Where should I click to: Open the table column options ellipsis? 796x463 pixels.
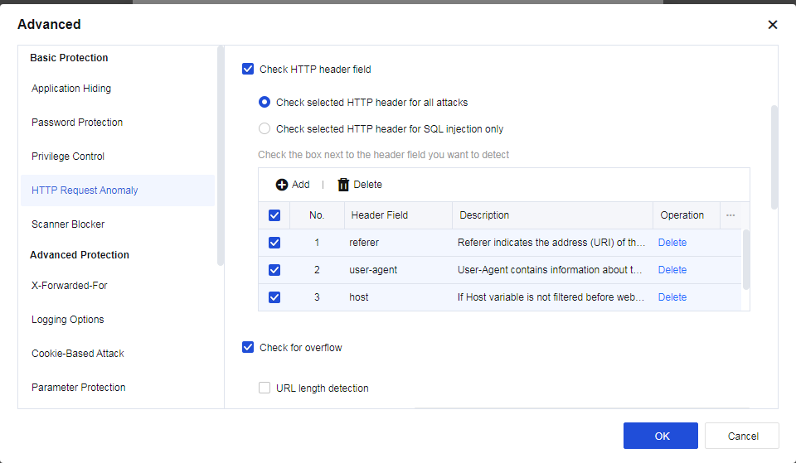click(x=730, y=215)
